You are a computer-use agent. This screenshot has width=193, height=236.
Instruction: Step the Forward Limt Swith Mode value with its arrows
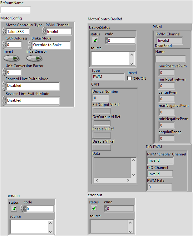[x=4, y=86]
